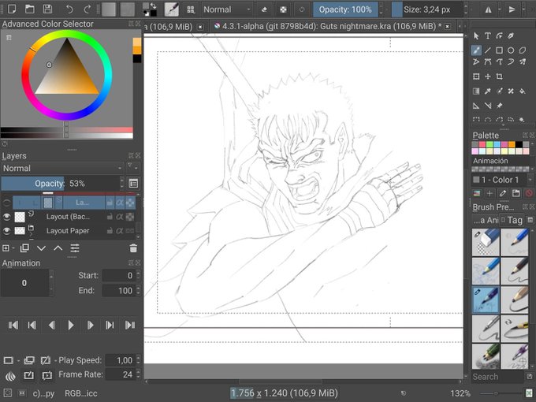Open layer properties sliders icon
The image size is (536, 402).
tap(75, 248)
